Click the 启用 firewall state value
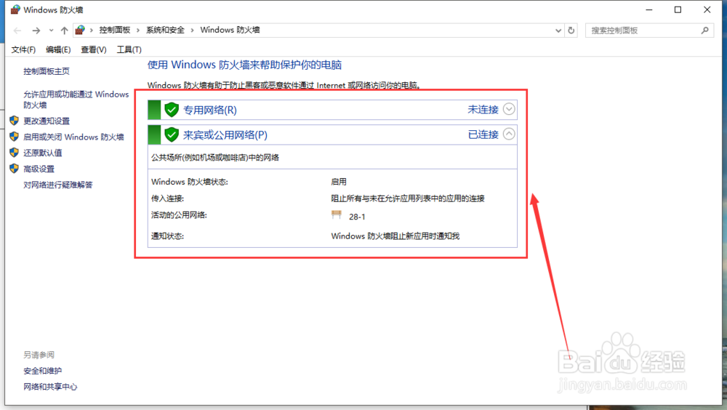Screen dimensions: 727x410 (339, 182)
